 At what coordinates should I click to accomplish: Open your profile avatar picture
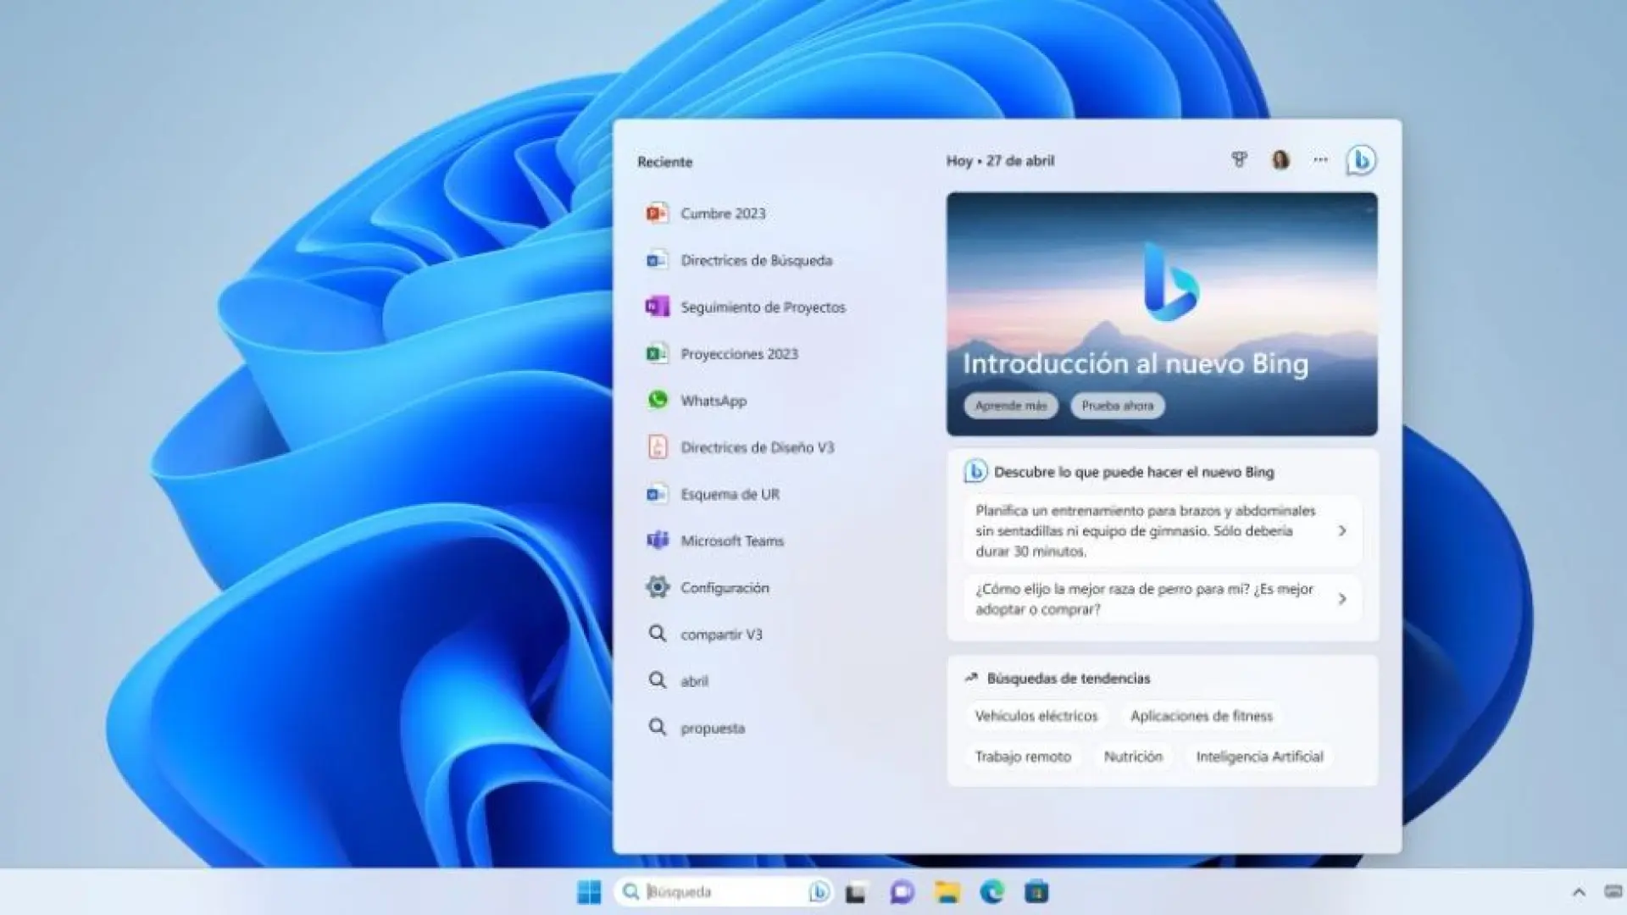(x=1279, y=159)
